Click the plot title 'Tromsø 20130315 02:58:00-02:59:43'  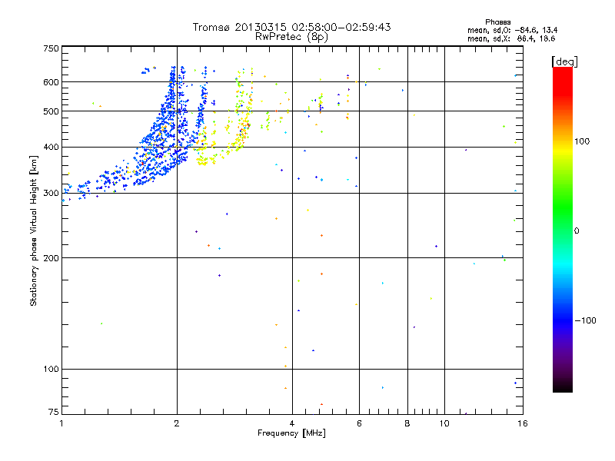(291, 27)
